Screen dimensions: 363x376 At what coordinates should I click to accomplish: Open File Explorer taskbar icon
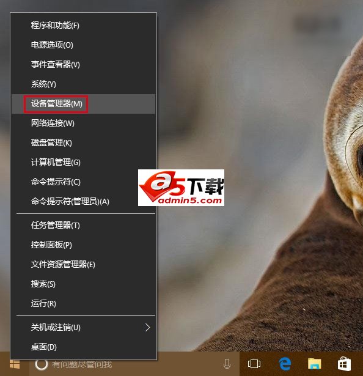pyautogui.click(x=314, y=364)
